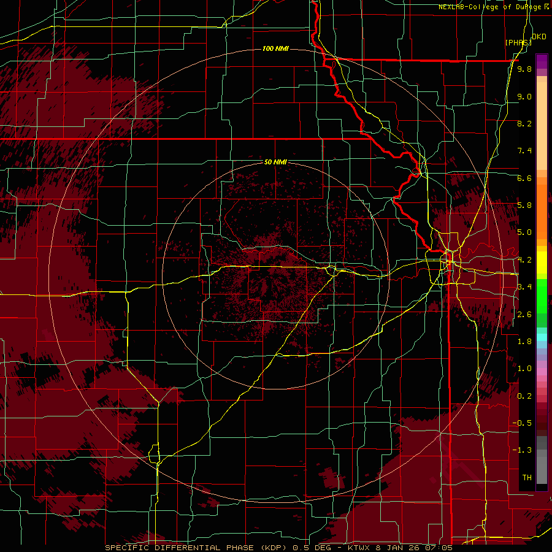Click the [PHAS] legend header label
The image size is (552, 552).
point(518,42)
